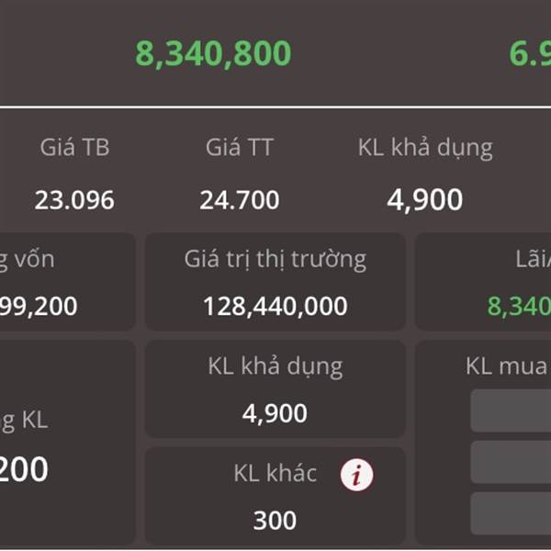Click the 300 value under KL khác
The width and height of the screenshot is (551, 551).
[275, 521]
